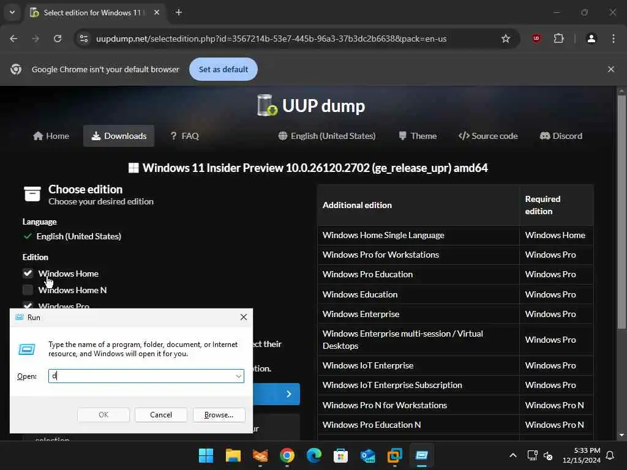This screenshot has width=627, height=470.
Task: Open the uBlock Origin extension icon
Action: [536, 39]
